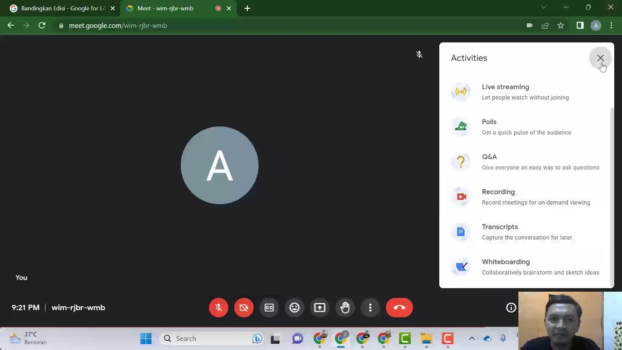The width and height of the screenshot is (622, 350).
Task: Reload the Meet page
Action: click(42, 25)
